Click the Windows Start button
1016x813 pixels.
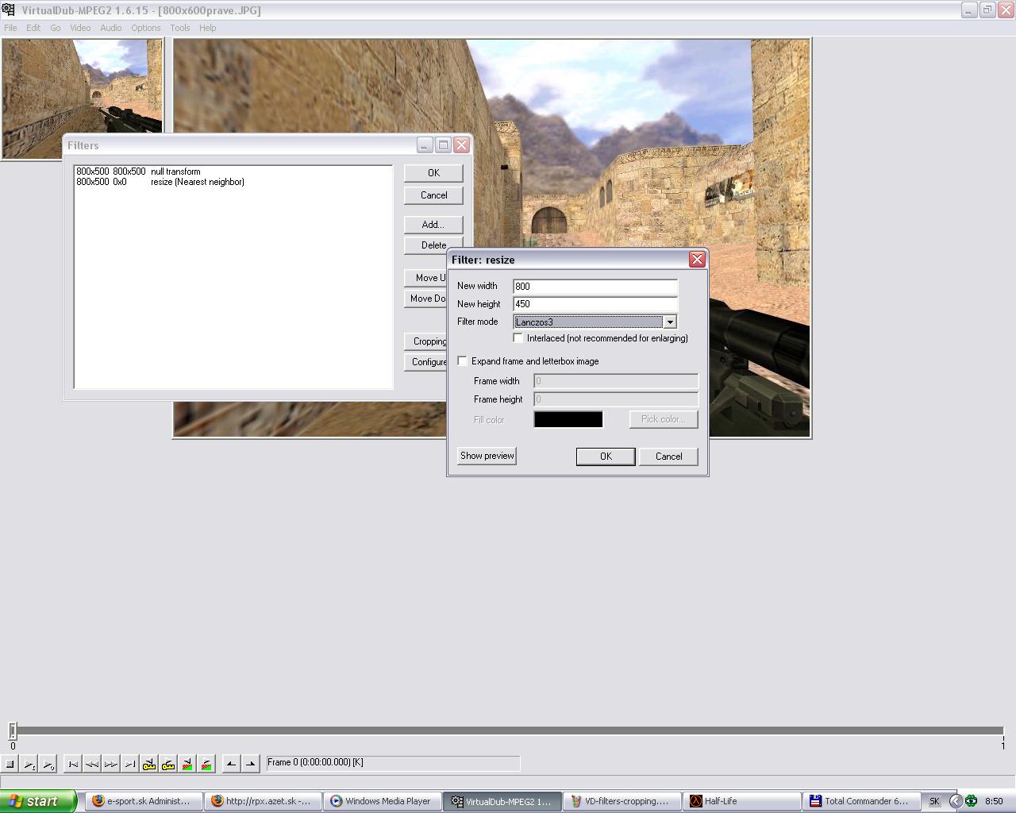38,801
